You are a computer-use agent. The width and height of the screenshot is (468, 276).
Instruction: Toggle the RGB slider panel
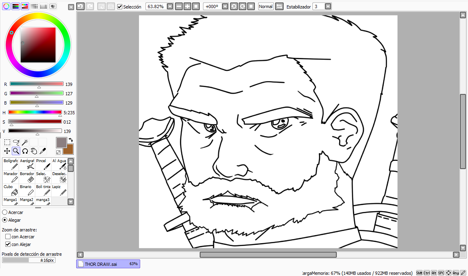point(15,6)
